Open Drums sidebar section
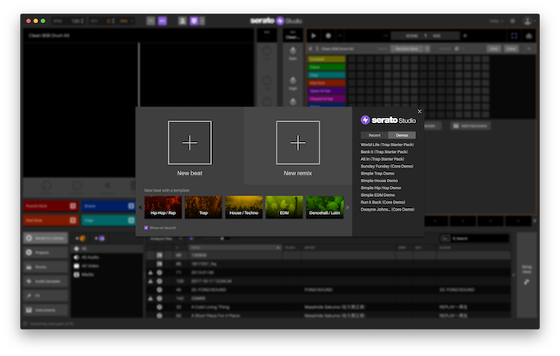 pos(46,267)
